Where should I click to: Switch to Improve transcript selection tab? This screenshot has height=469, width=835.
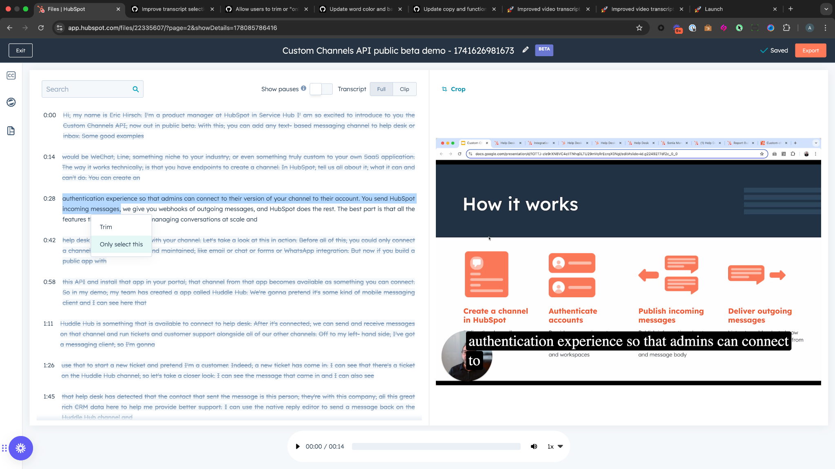point(172,9)
